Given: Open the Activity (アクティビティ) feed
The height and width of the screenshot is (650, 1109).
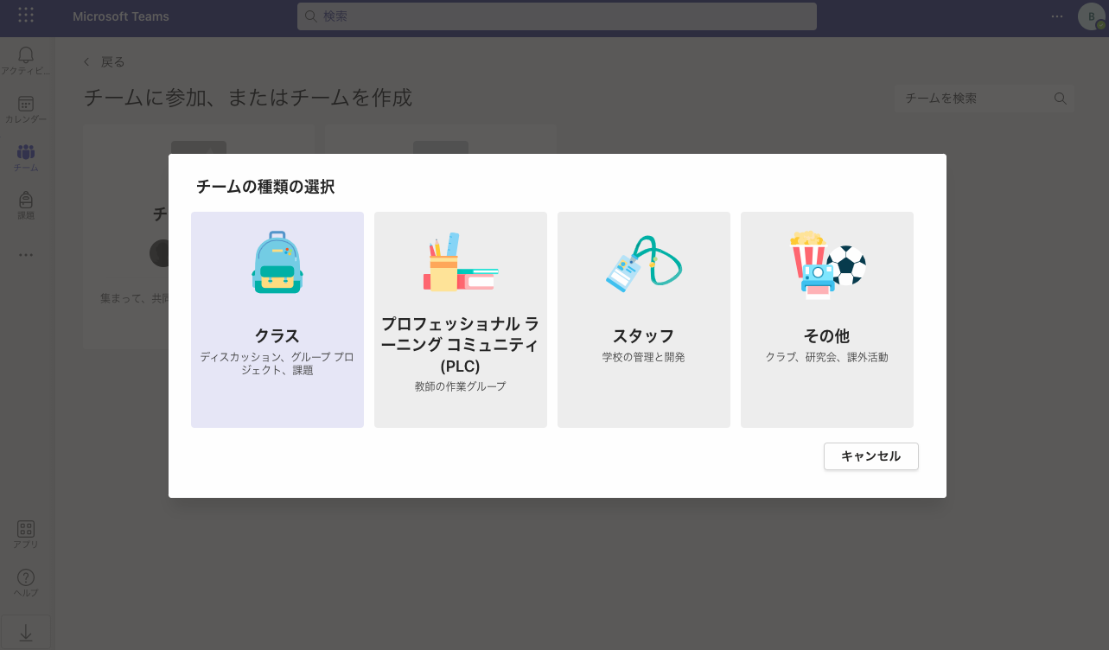Looking at the screenshot, I should (x=25, y=61).
